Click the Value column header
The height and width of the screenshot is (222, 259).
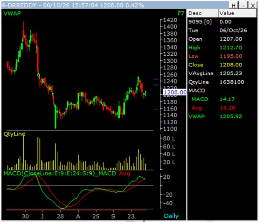[x=237, y=13]
